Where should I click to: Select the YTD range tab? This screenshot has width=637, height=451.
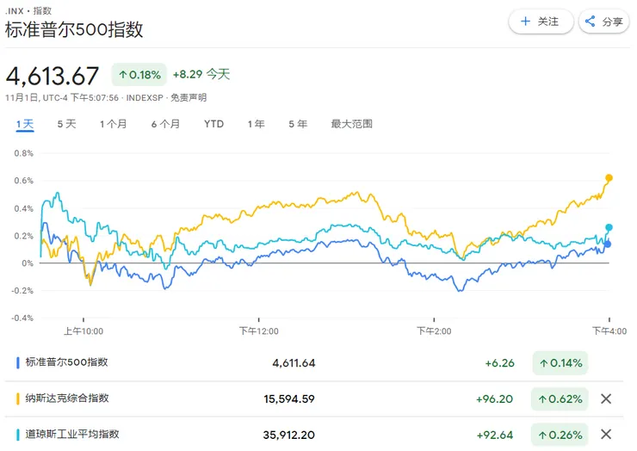[x=213, y=124]
